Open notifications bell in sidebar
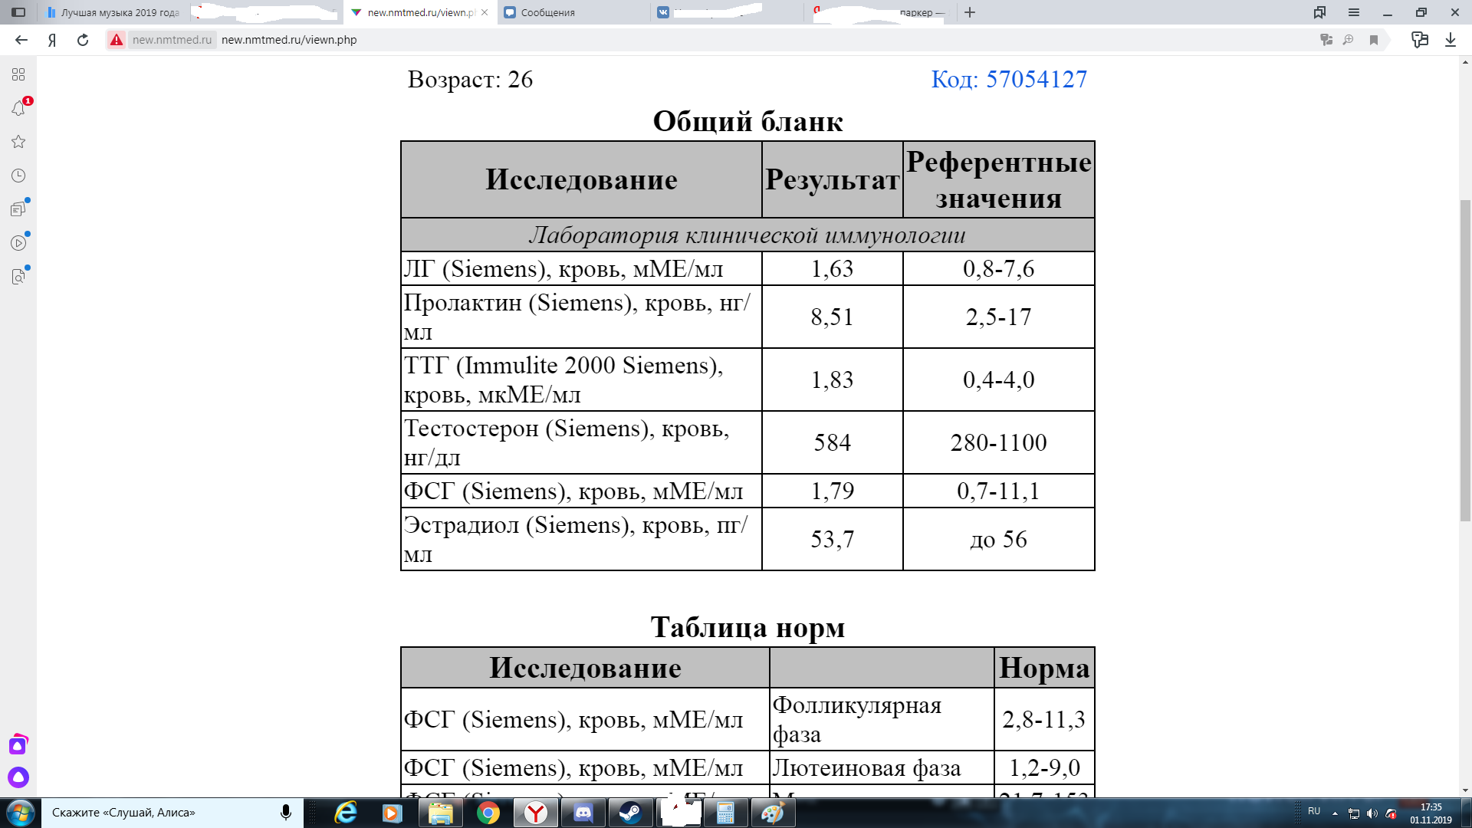Image resolution: width=1472 pixels, height=828 pixels. (18, 108)
